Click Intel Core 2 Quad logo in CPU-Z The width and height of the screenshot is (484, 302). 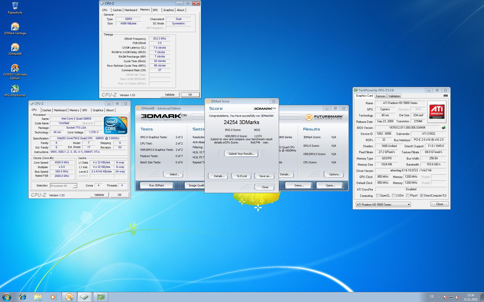point(115,125)
